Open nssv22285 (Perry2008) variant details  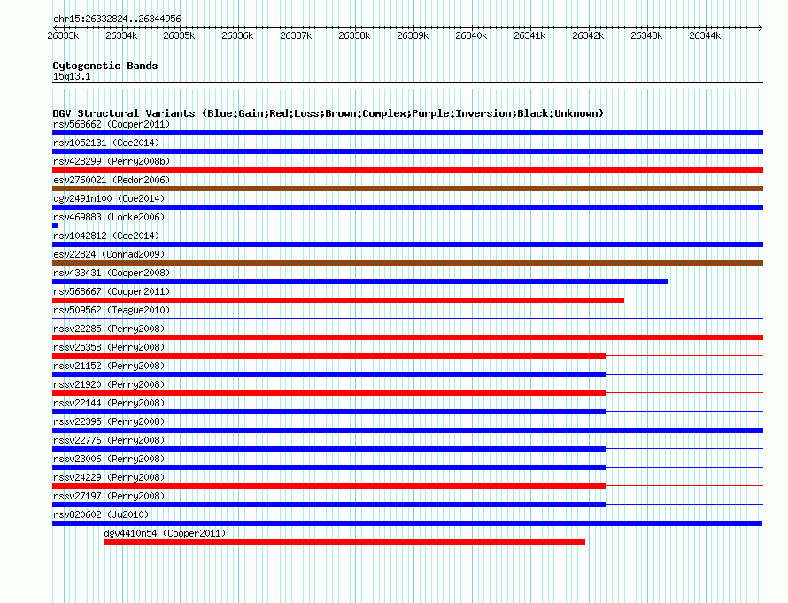109,329
